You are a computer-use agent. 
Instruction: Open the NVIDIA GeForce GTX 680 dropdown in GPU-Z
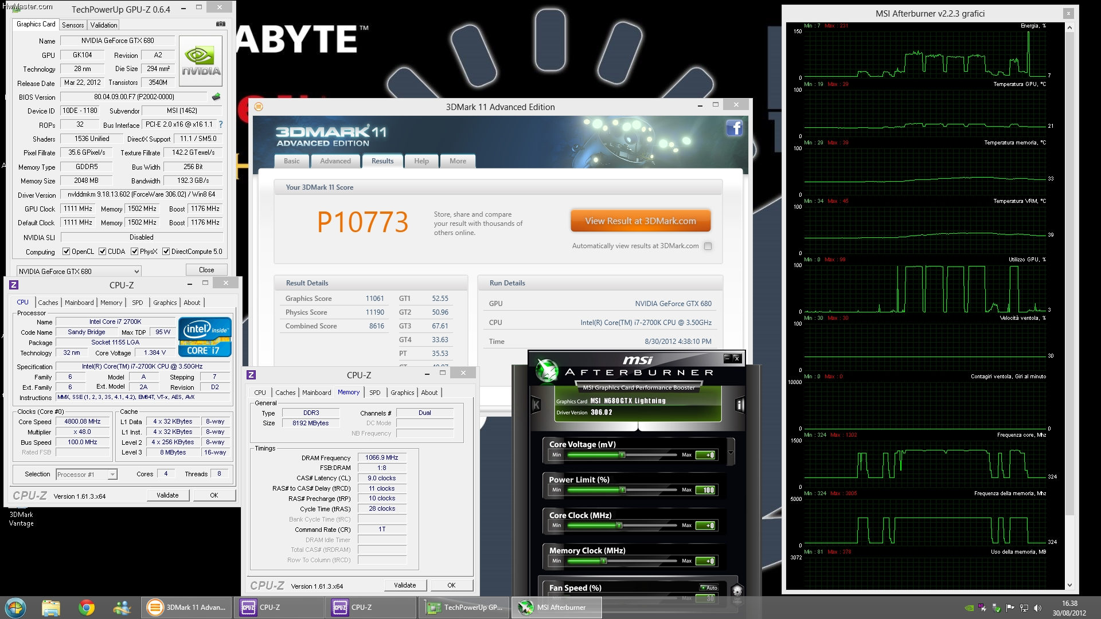coord(78,271)
